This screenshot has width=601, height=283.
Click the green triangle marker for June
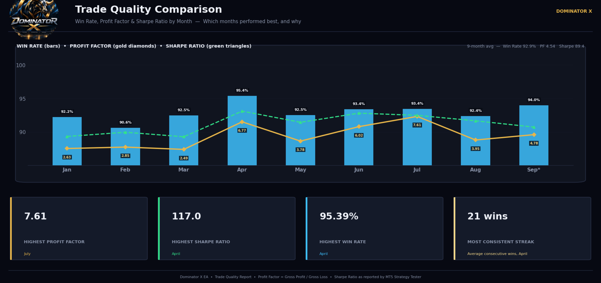point(359,113)
